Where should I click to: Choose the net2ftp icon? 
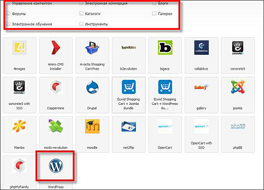point(129,126)
